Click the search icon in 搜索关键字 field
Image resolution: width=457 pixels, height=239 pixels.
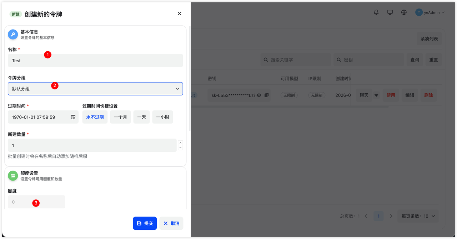[266, 60]
